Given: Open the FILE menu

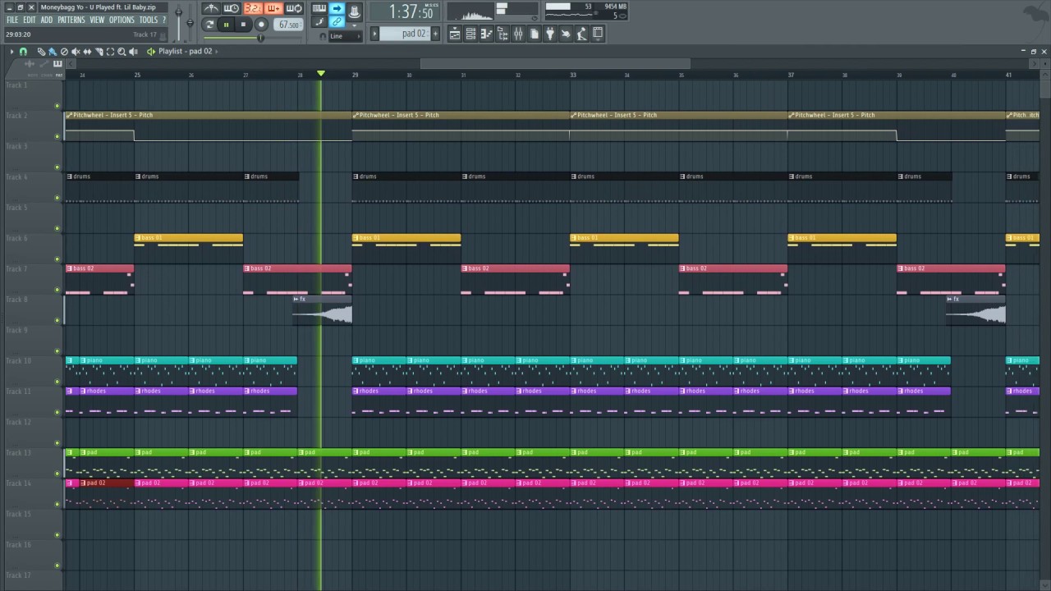Looking at the screenshot, I should pyautogui.click(x=12, y=20).
